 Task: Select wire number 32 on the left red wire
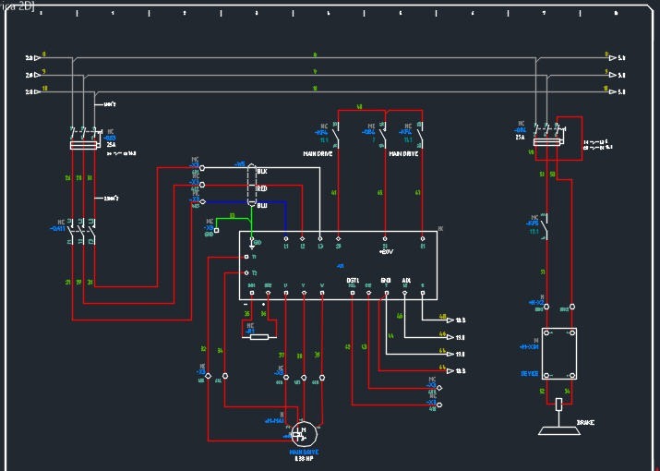203,349
